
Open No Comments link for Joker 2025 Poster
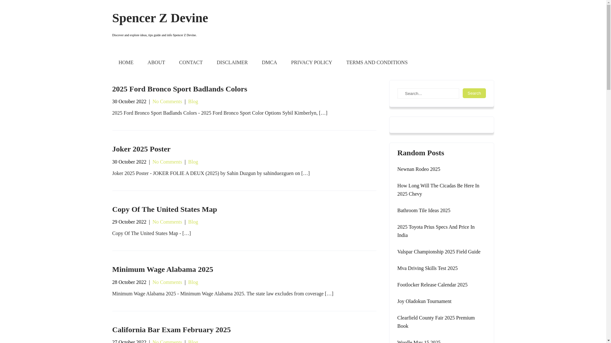coord(167,162)
